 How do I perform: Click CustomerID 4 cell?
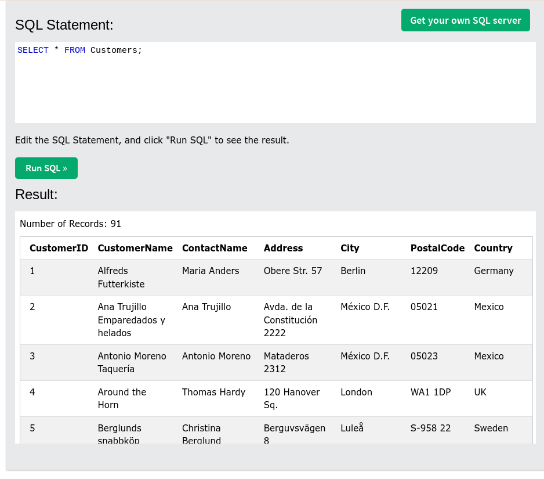[57, 399]
